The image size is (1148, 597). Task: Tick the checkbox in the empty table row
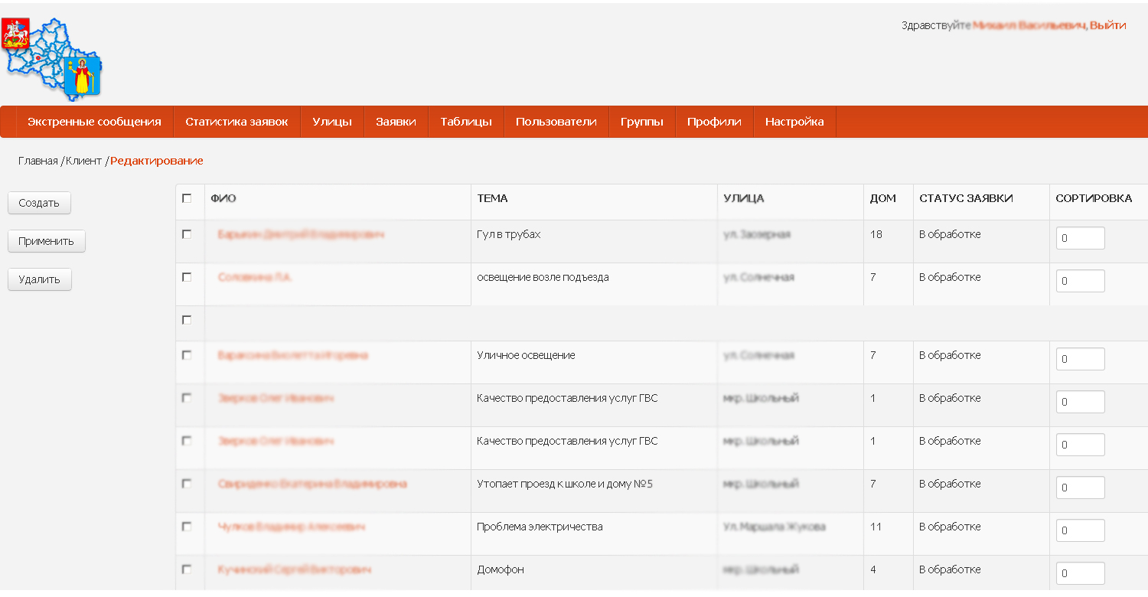click(187, 320)
